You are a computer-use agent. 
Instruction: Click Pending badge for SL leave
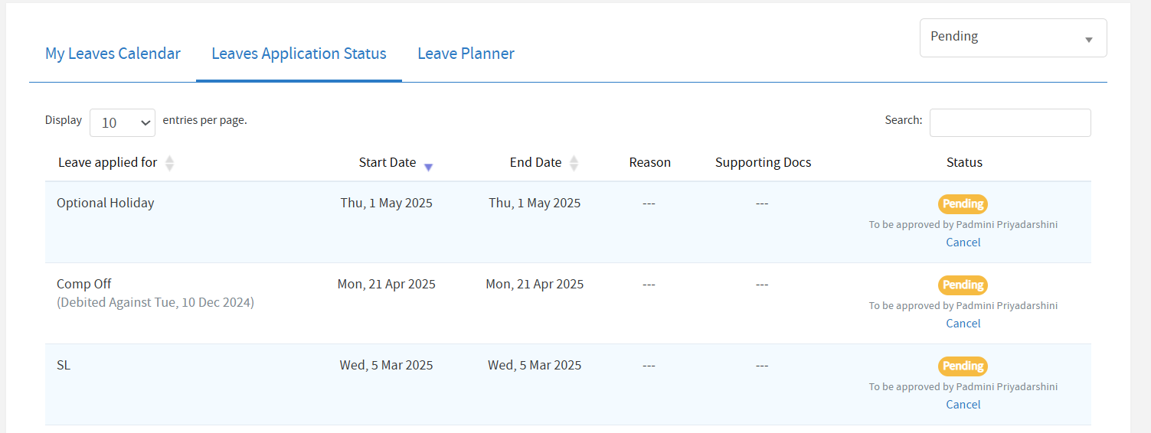[x=963, y=366]
